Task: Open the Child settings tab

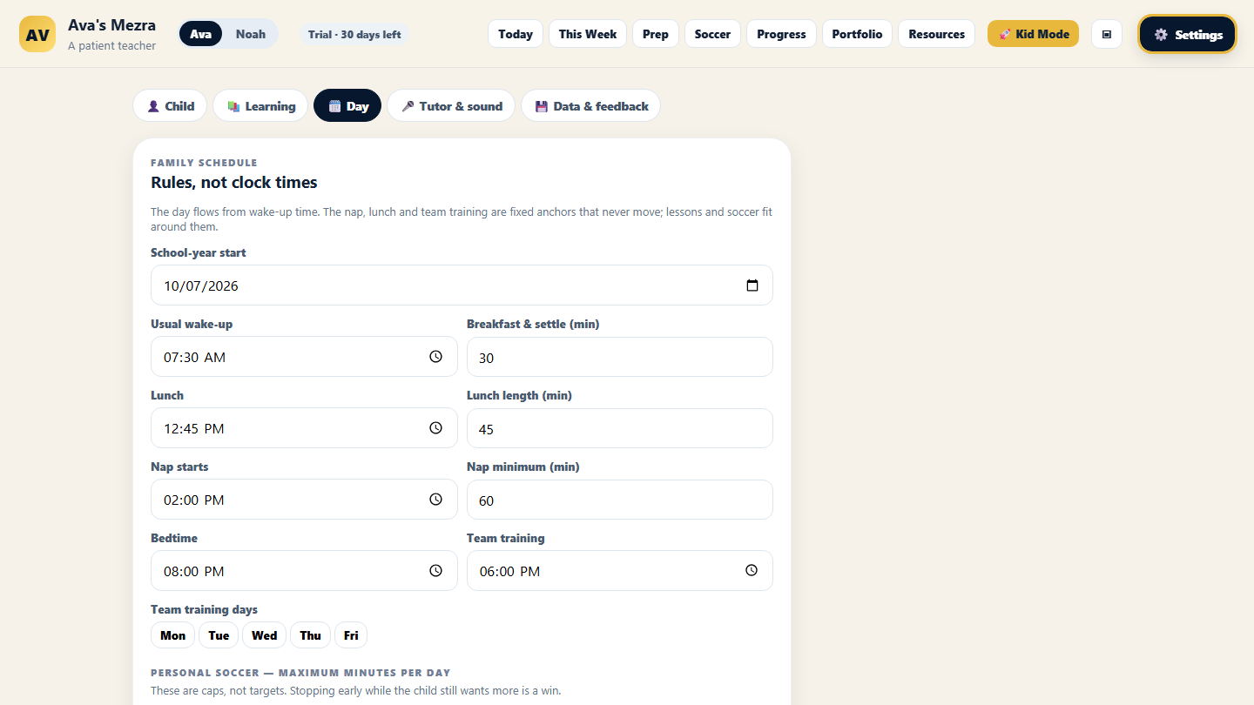Action: click(170, 106)
